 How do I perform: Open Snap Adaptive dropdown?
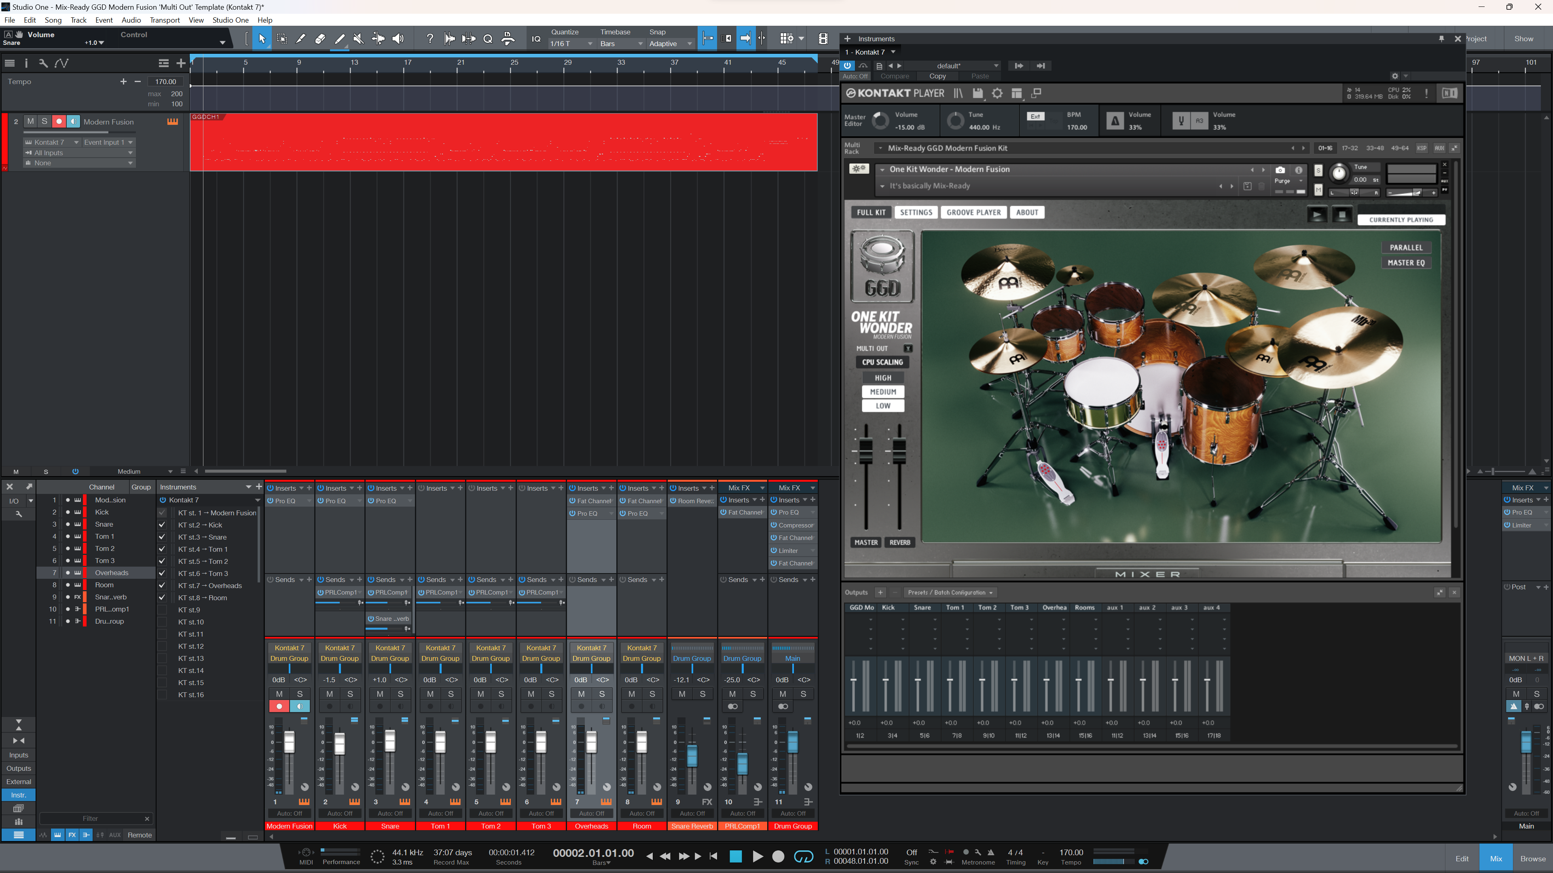tap(670, 43)
